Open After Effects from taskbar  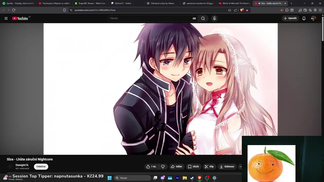pos(177,178)
